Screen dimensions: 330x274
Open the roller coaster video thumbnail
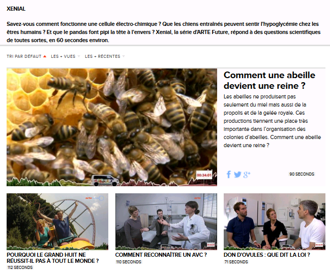tap(57, 222)
